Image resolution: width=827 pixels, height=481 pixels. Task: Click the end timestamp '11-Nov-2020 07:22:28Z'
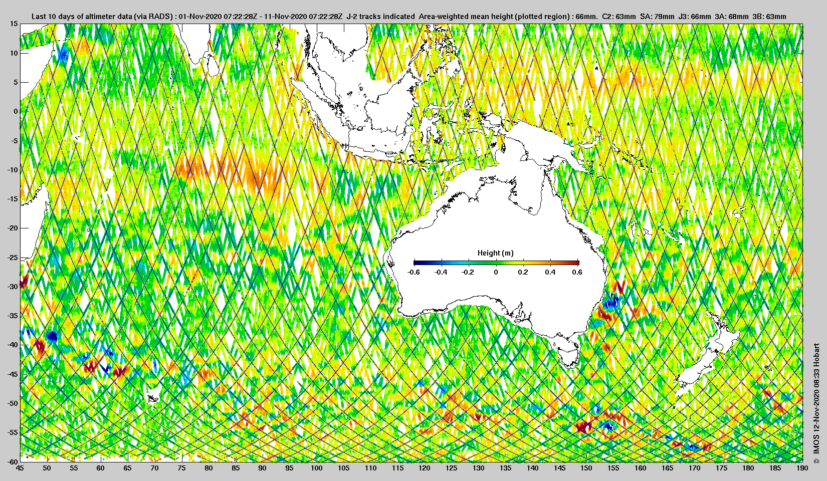(x=303, y=17)
